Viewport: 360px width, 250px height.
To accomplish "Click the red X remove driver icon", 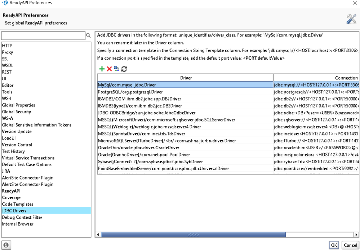I will pos(109,69).
